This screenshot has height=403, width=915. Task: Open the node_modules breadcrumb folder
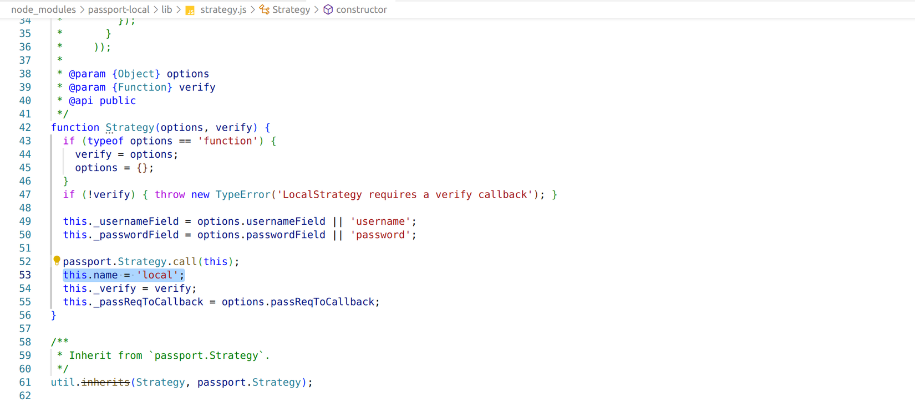coord(43,9)
